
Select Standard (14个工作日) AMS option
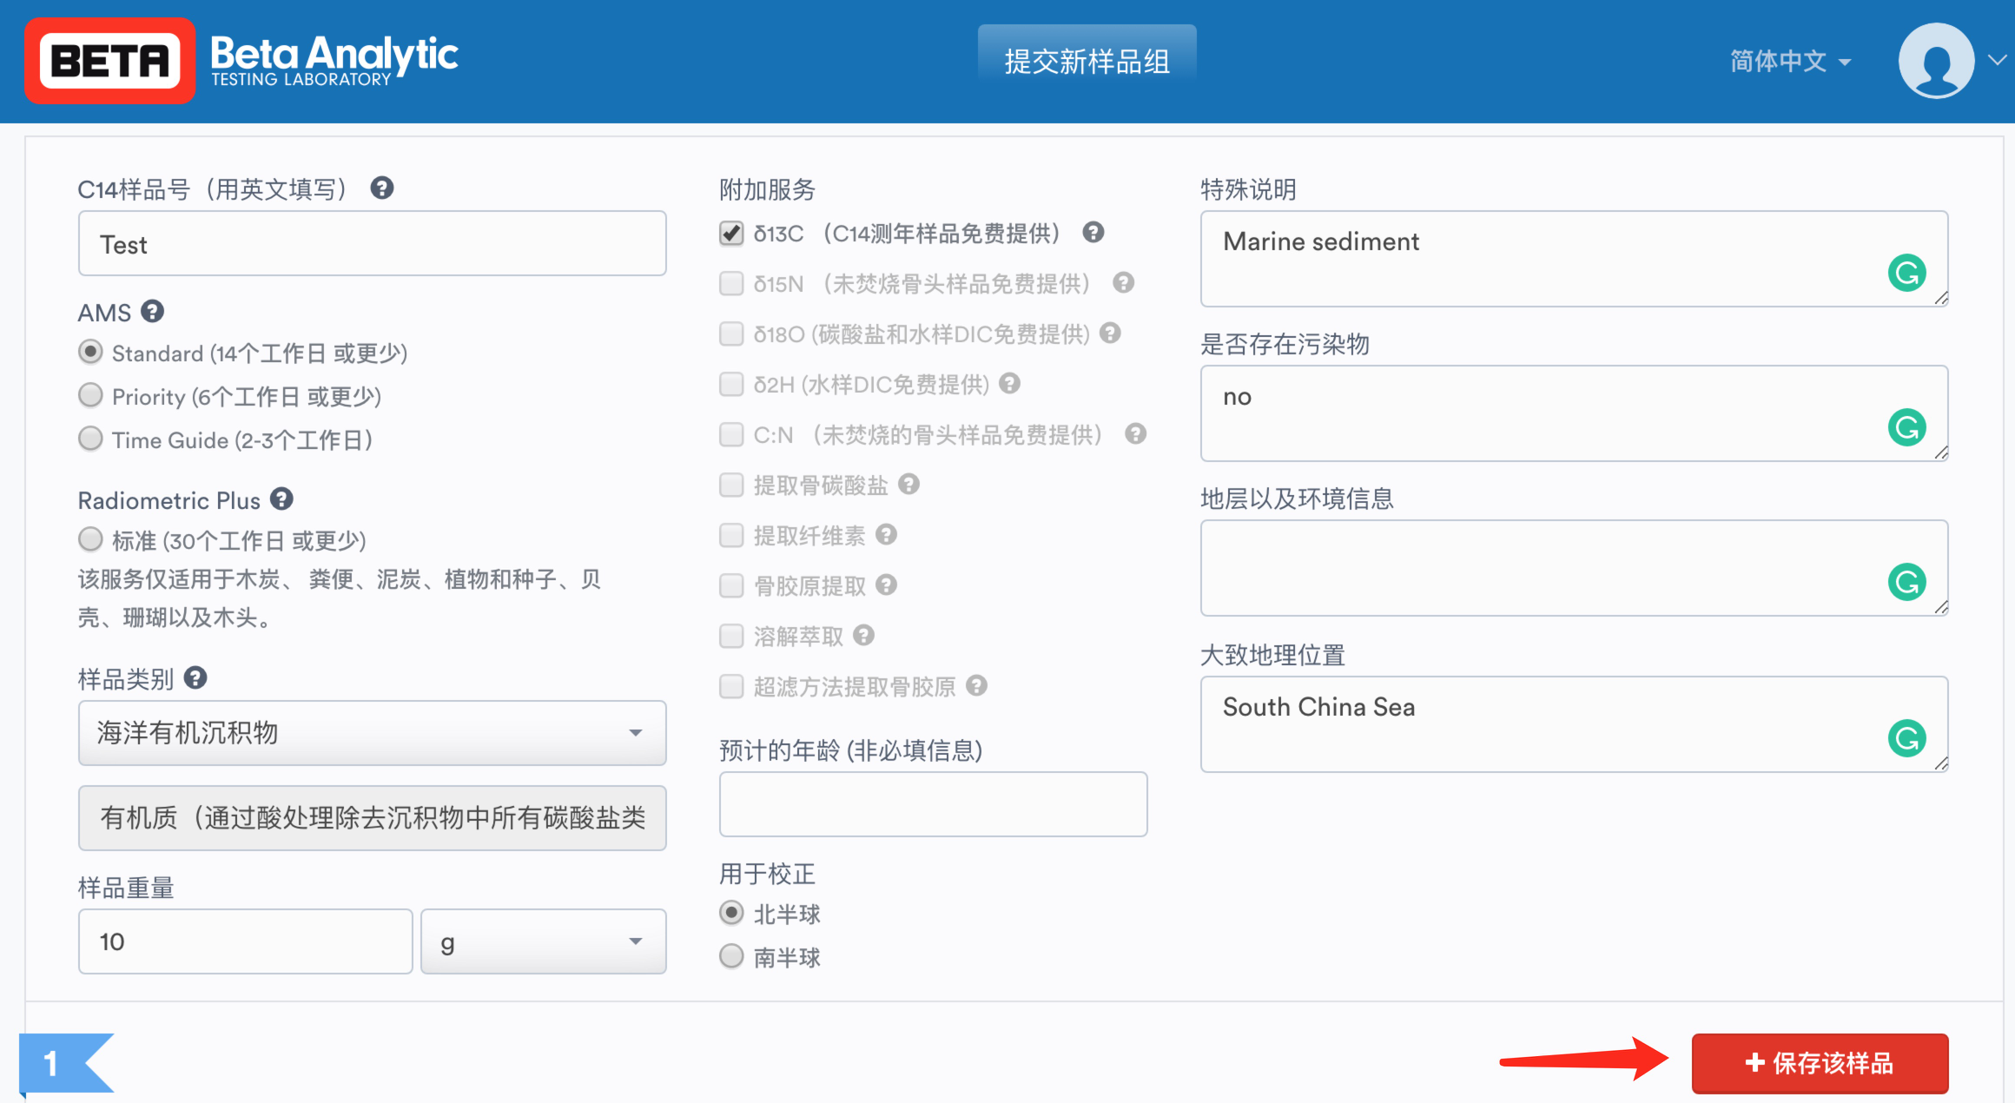tap(90, 352)
